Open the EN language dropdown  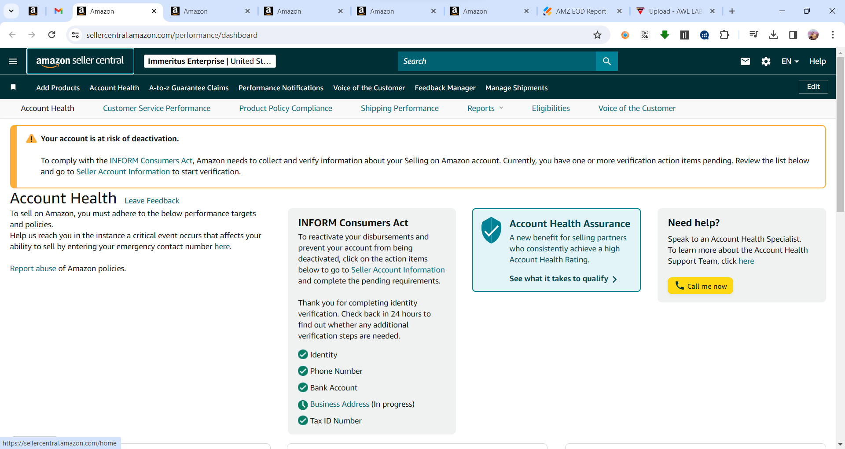point(790,61)
